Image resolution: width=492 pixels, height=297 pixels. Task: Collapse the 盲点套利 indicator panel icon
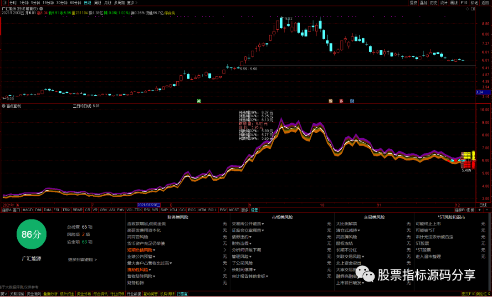4,106
